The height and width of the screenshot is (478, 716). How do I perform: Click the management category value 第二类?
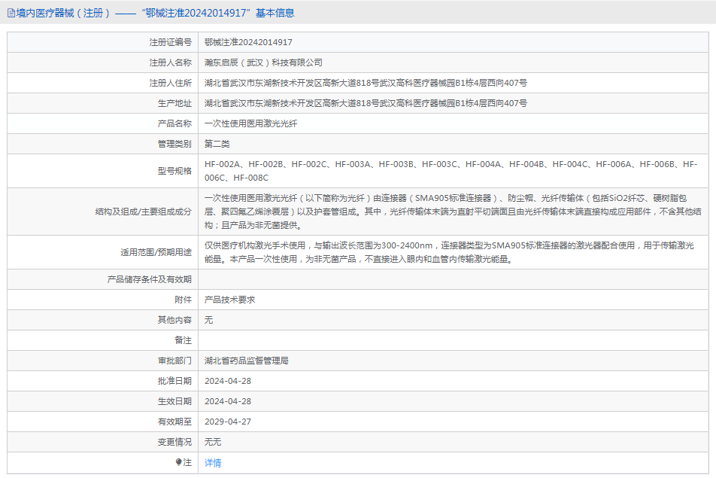(x=217, y=144)
